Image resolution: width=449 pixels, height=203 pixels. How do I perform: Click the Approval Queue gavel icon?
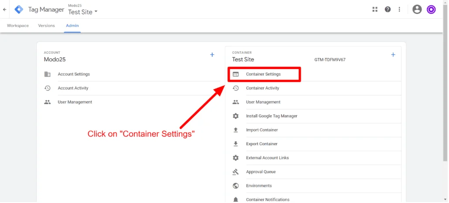point(235,172)
